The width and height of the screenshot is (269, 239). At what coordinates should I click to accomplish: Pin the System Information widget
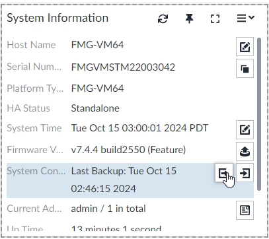click(x=189, y=18)
